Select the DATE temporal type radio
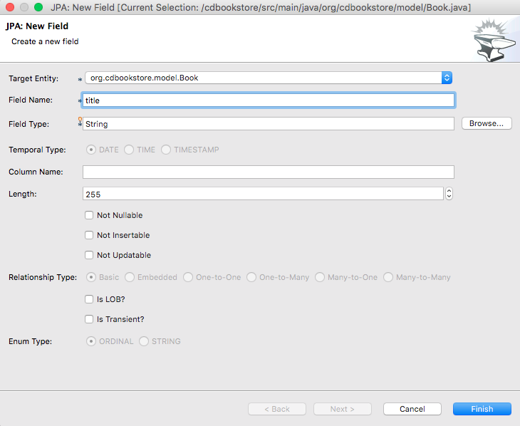The image size is (520, 426). [91, 150]
